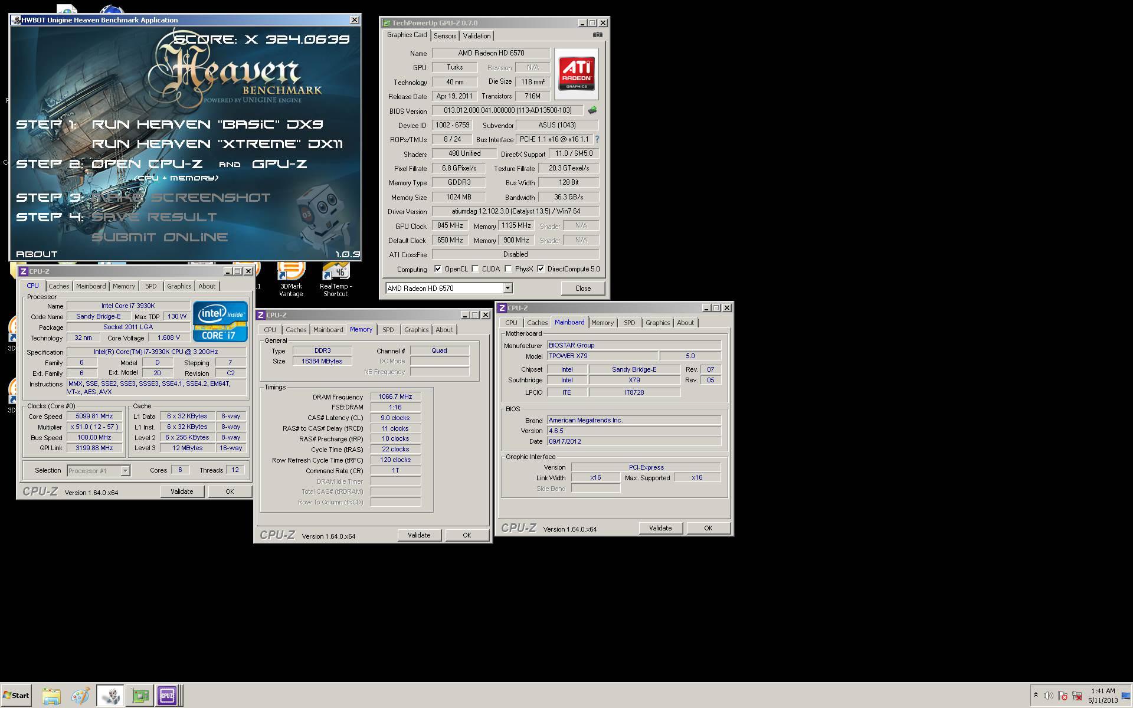Screen dimensions: 1133x708
Task: Select Memory tab in CPU-Z Mainboard window
Action: point(602,323)
